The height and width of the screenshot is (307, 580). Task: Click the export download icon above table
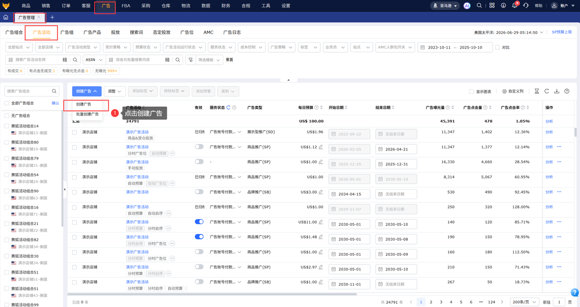(557, 91)
